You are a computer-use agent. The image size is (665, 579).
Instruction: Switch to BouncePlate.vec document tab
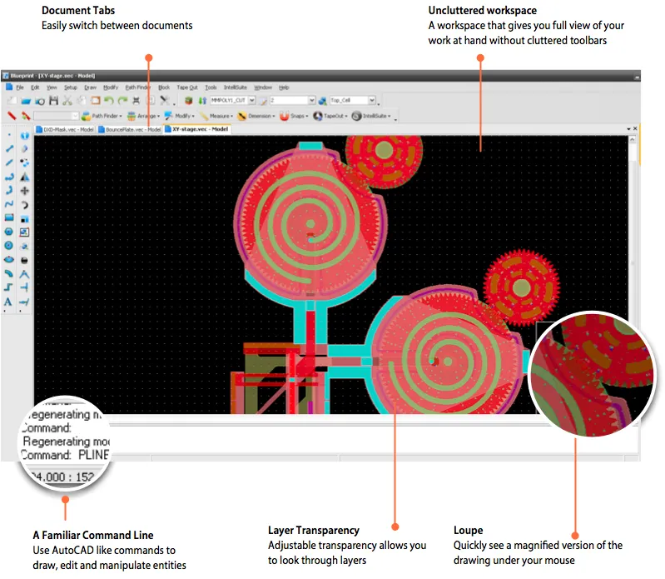tap(130, 129)
